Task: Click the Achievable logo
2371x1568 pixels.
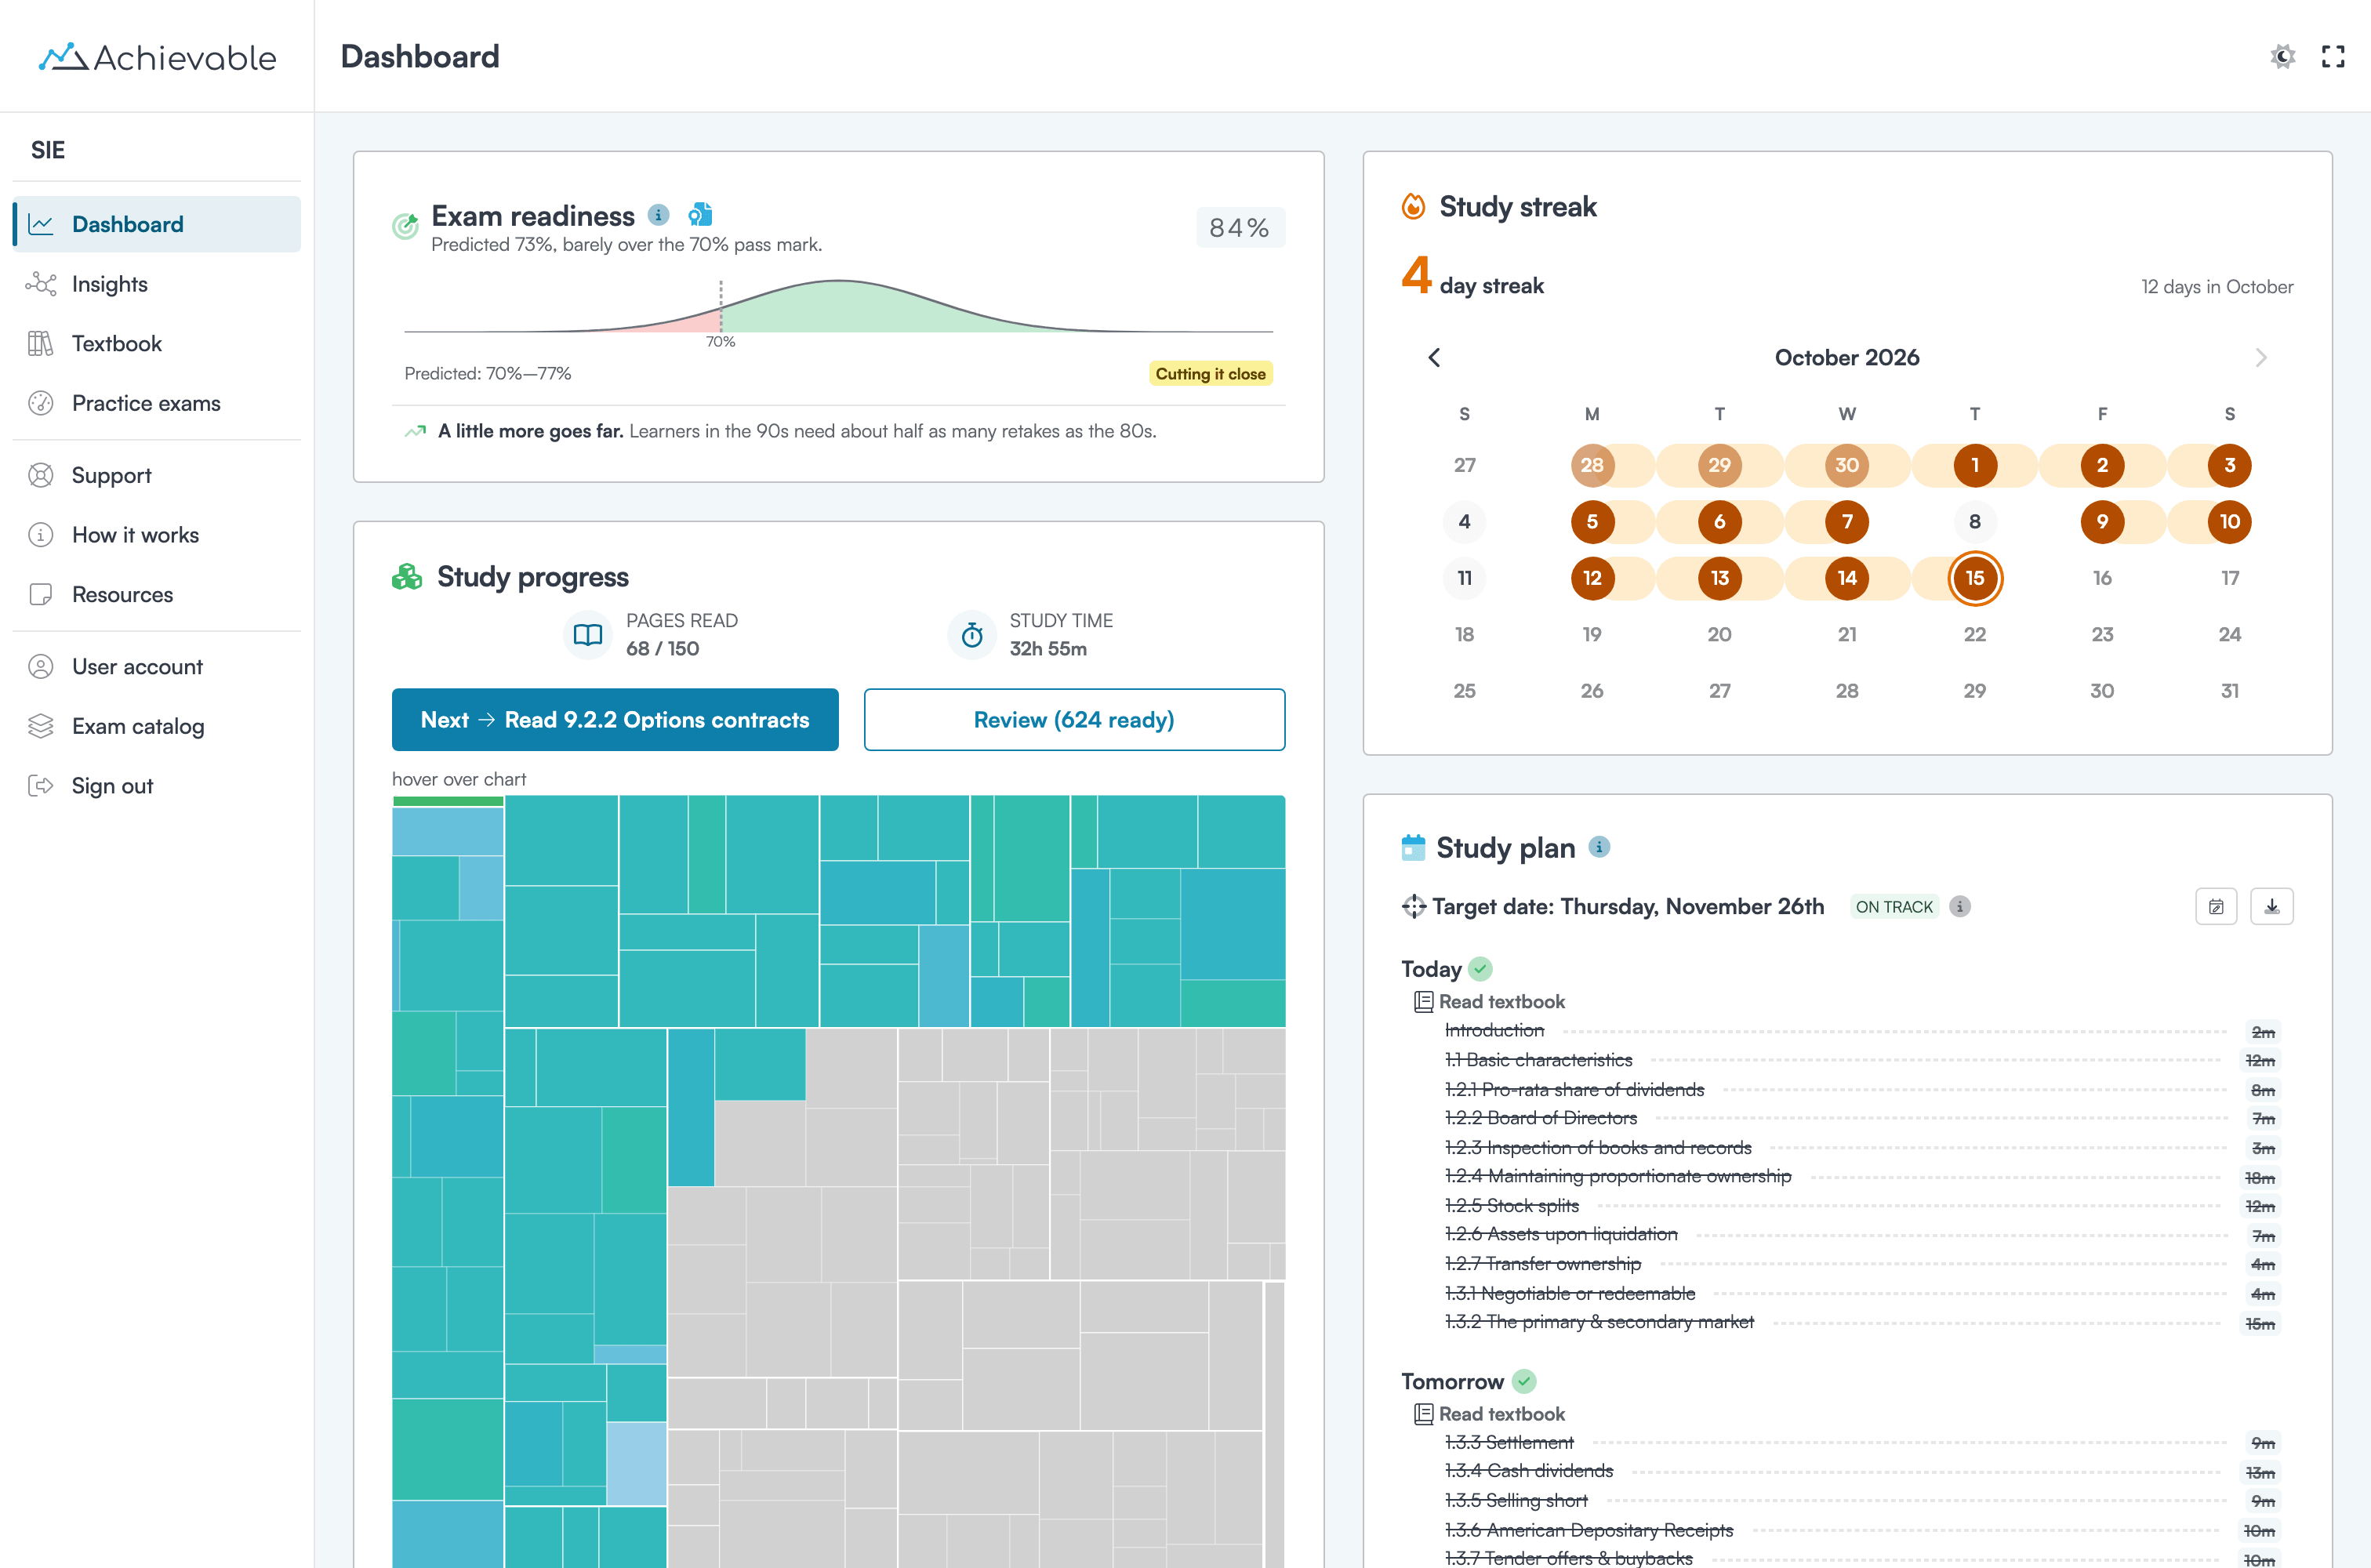Action: click(x=157, y=57)
